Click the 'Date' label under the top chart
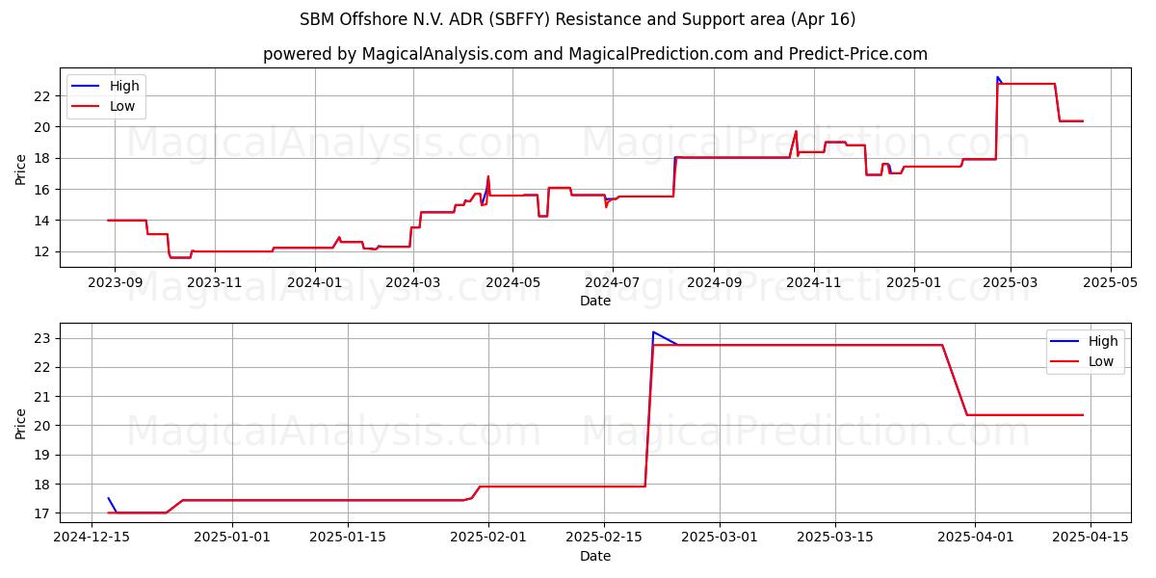 pyautogui.click(x=595, y=301)
